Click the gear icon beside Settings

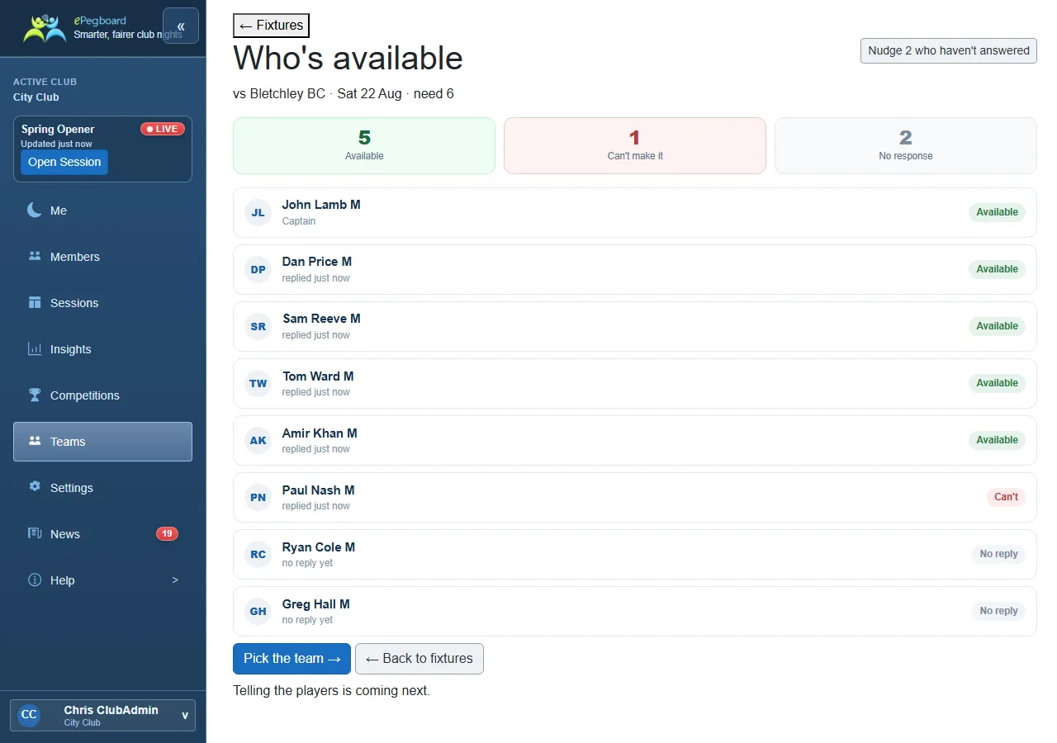click(x=35, y=487)
